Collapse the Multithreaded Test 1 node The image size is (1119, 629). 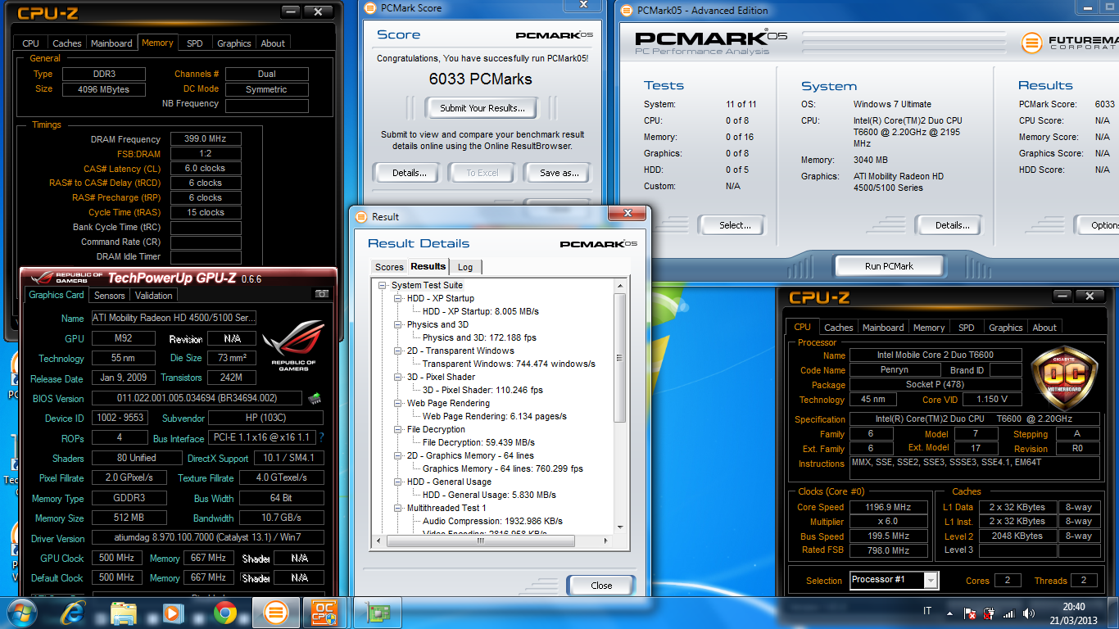point(398,508)
